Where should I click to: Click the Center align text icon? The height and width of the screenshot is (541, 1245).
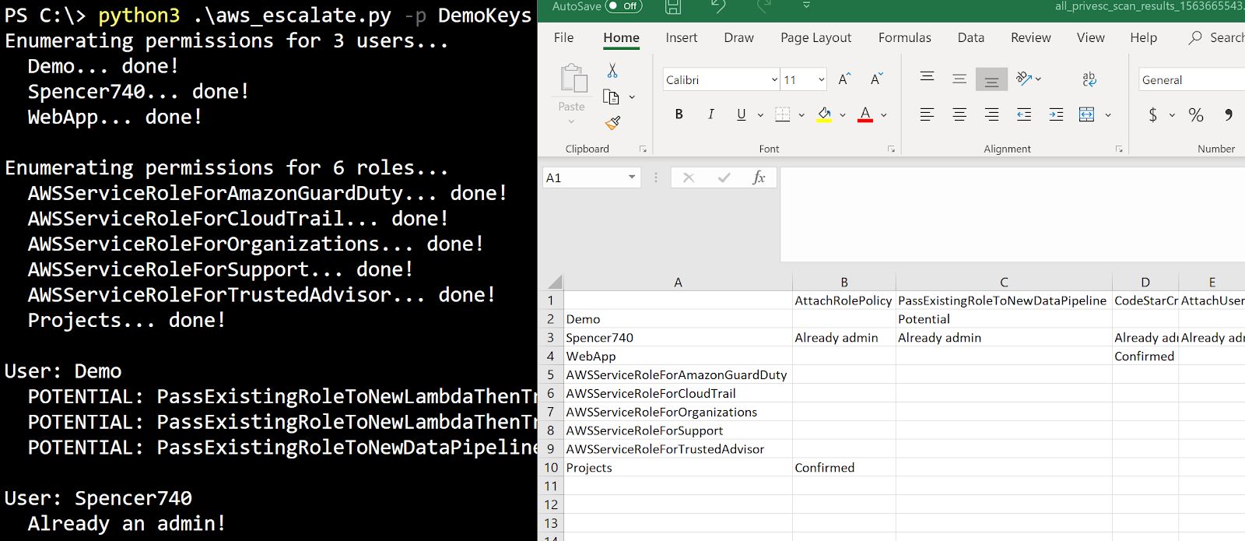(959, 115)
